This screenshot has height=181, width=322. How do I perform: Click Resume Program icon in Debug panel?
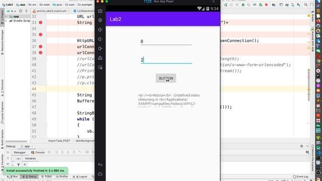[x=8, y=152]
